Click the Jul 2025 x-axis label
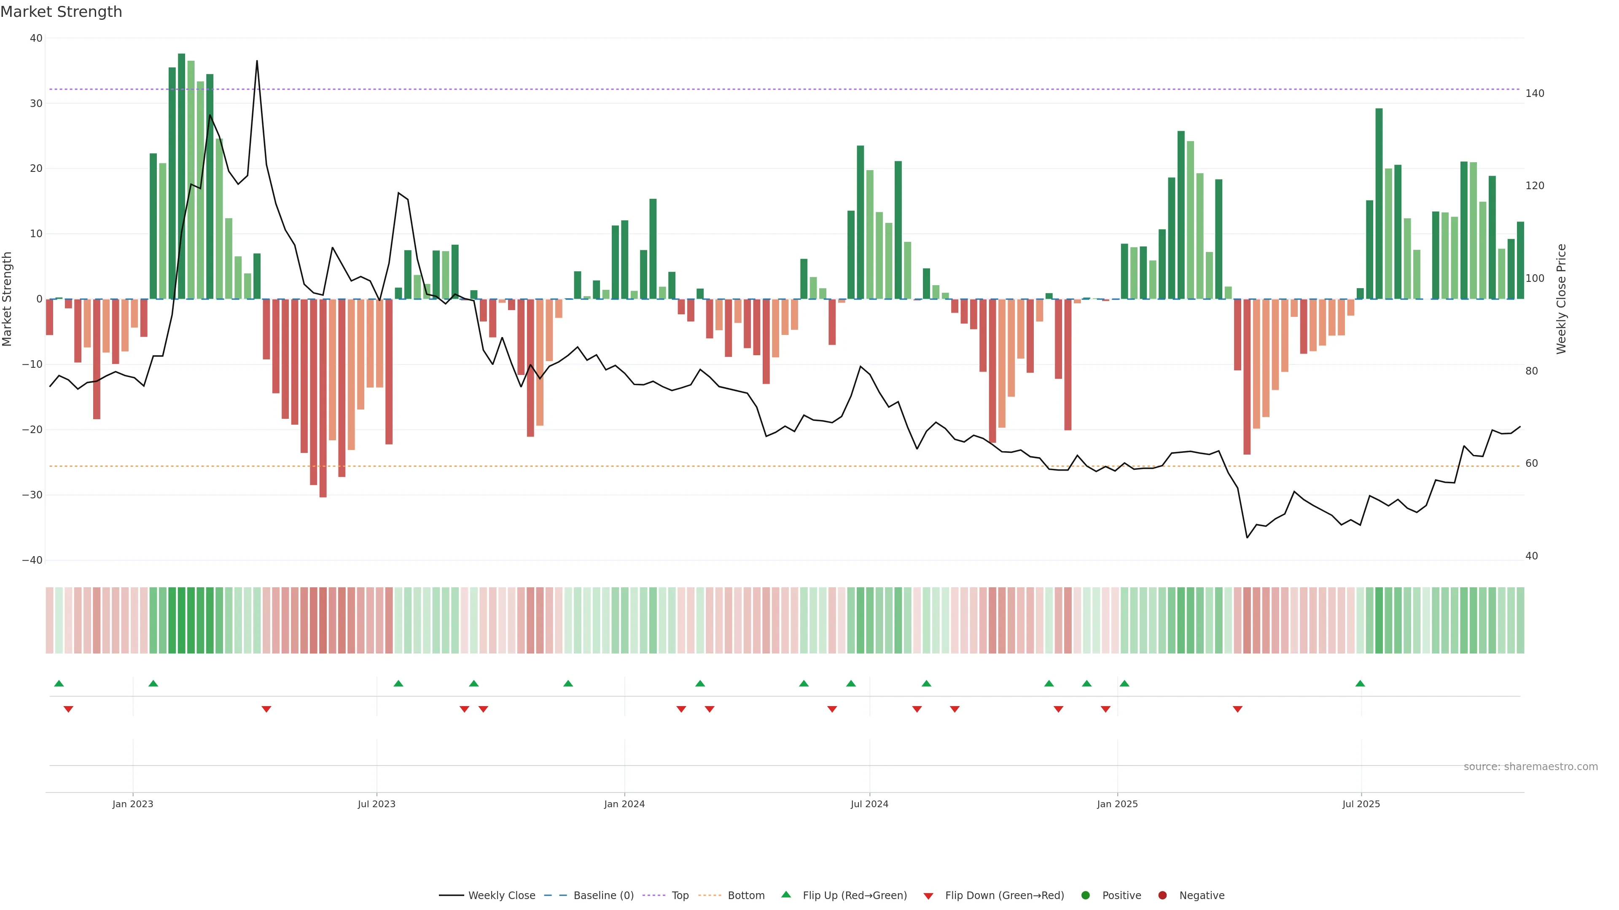 (1361, 804)
